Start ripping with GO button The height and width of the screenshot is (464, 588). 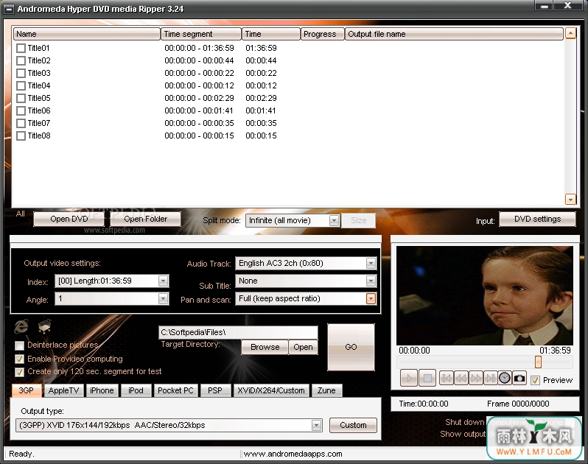tap(351, 348)
